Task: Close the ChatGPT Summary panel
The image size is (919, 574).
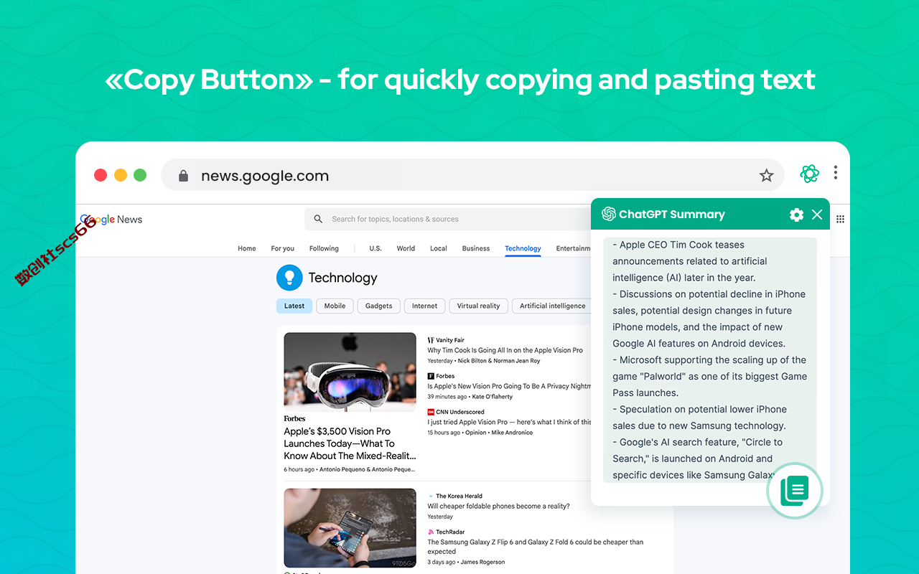Action: pos(817,215)
